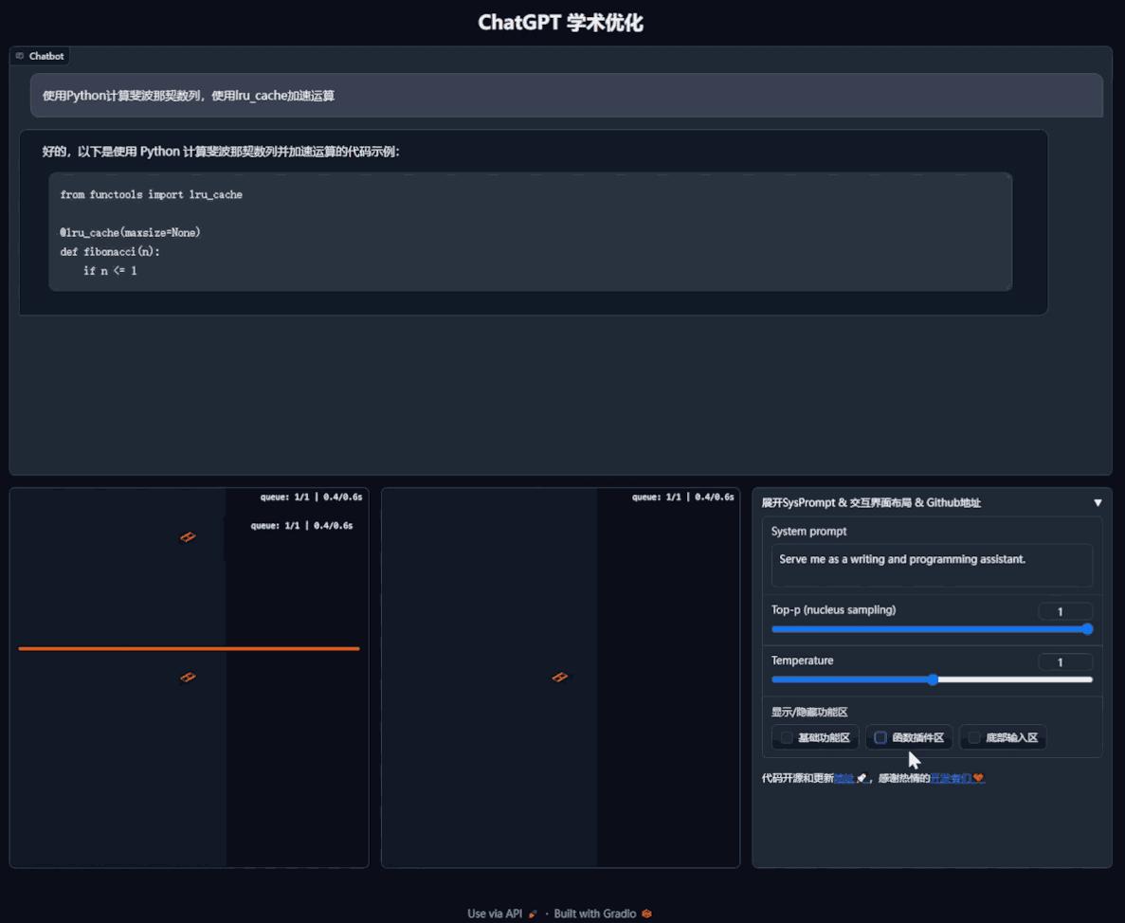Click the small chat icon on the Chatbot tab
Image resolution: width=1125 pixels, height=923 pixels.
click(21, 56)
